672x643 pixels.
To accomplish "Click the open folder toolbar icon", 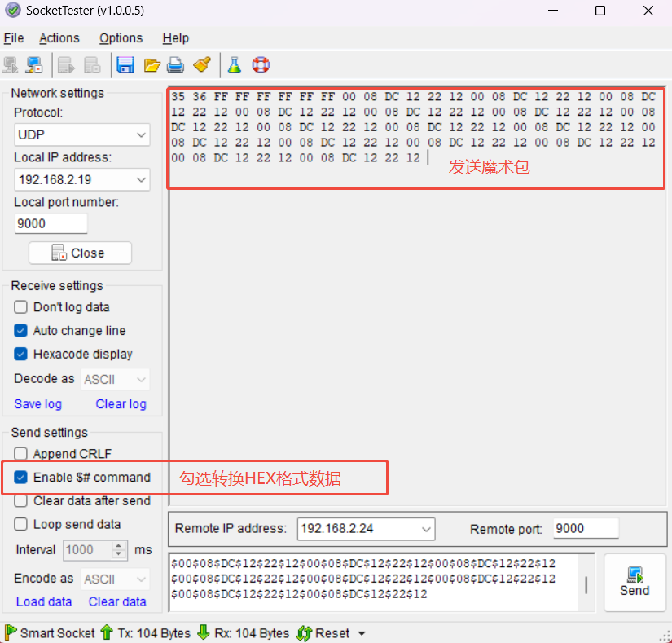I will point(152,65).
